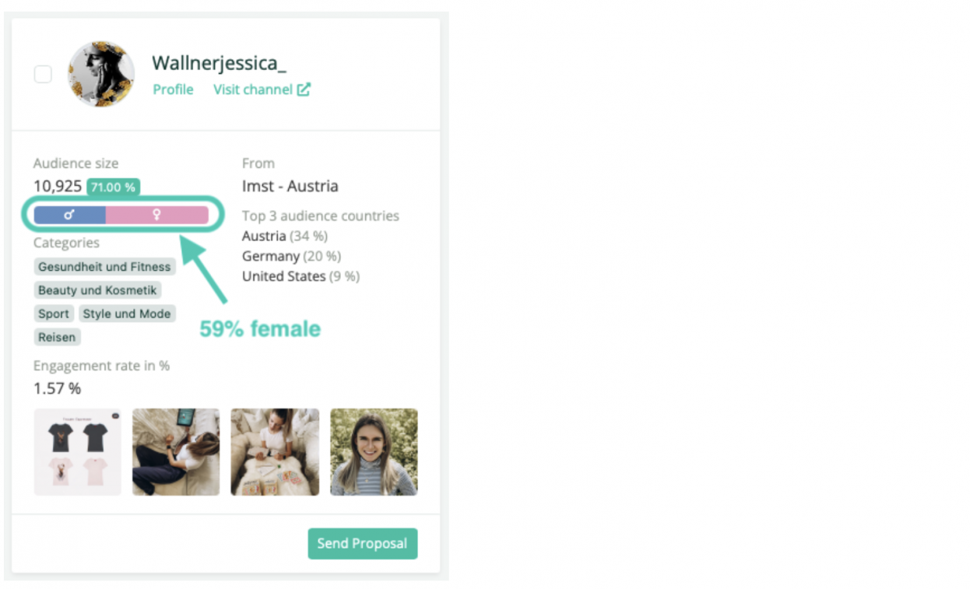Select the Beauty und Kosmetik tag
Screen dimensions: 970x589
click(x=97, y=290)
